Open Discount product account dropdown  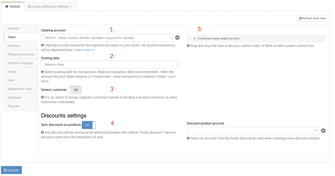tap(252, 131)
